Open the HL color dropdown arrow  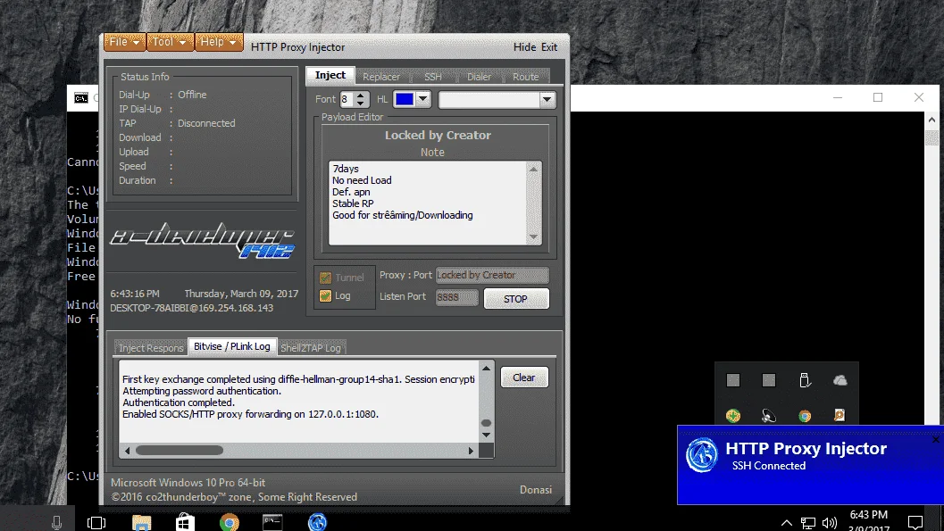point(422,99)
